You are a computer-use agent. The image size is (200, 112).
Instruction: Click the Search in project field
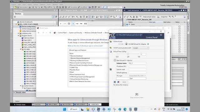click(x=115, y=7)
